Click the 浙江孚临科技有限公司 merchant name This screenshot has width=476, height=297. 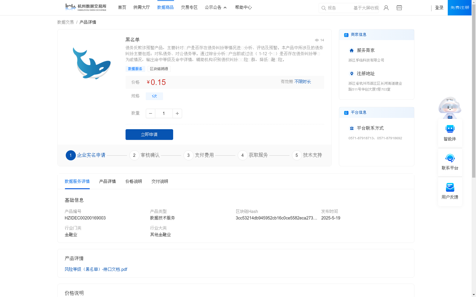366,60
